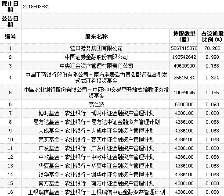Click percentage 0.068 in 银华基金 row
Image resolution: width=224 pixels, height=196 pixels.
pyautogui.click(x=212, y=175)
